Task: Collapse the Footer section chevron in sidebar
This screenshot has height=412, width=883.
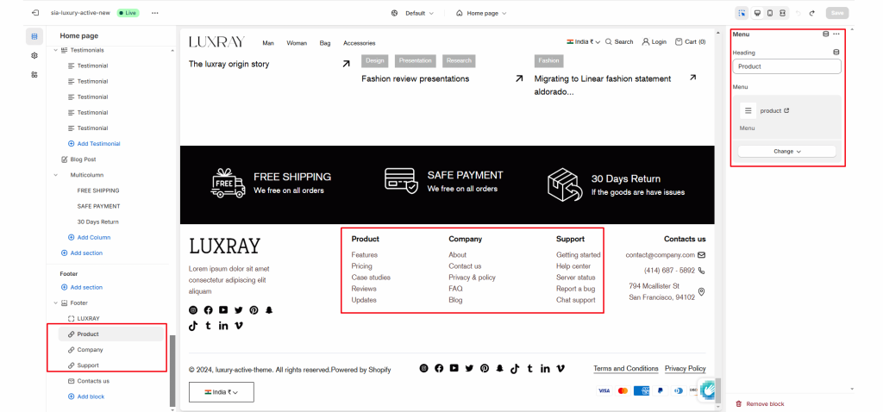Action: click(55, 303)
